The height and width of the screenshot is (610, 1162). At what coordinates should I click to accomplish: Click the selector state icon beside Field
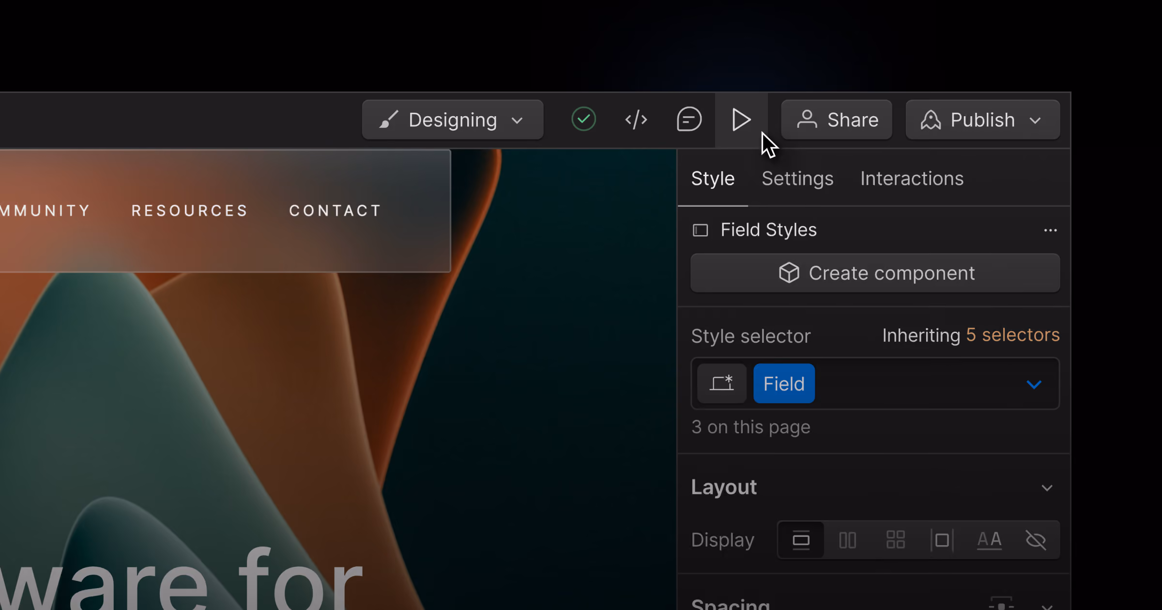point(721,383)
